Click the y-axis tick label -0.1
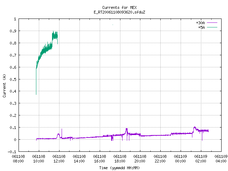The height and width of the screenshot is (171, 228). click(x=12, y=152)
